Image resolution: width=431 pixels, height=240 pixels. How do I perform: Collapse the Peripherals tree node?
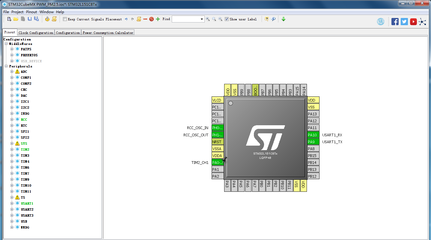pyautogui.click(x=6, y=66)
